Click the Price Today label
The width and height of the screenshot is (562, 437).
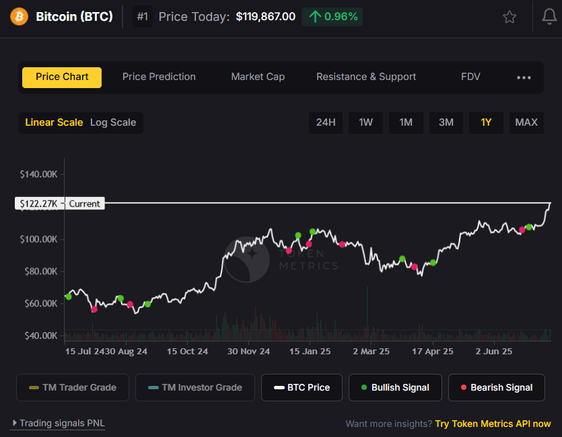(194, 16)
